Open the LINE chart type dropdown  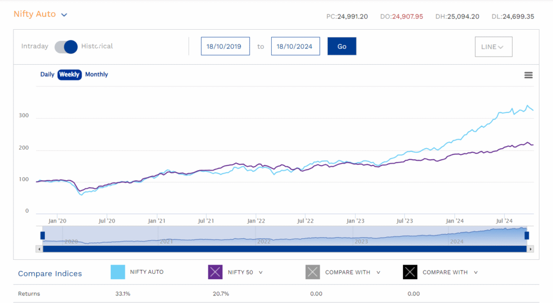tap(494, 46)
